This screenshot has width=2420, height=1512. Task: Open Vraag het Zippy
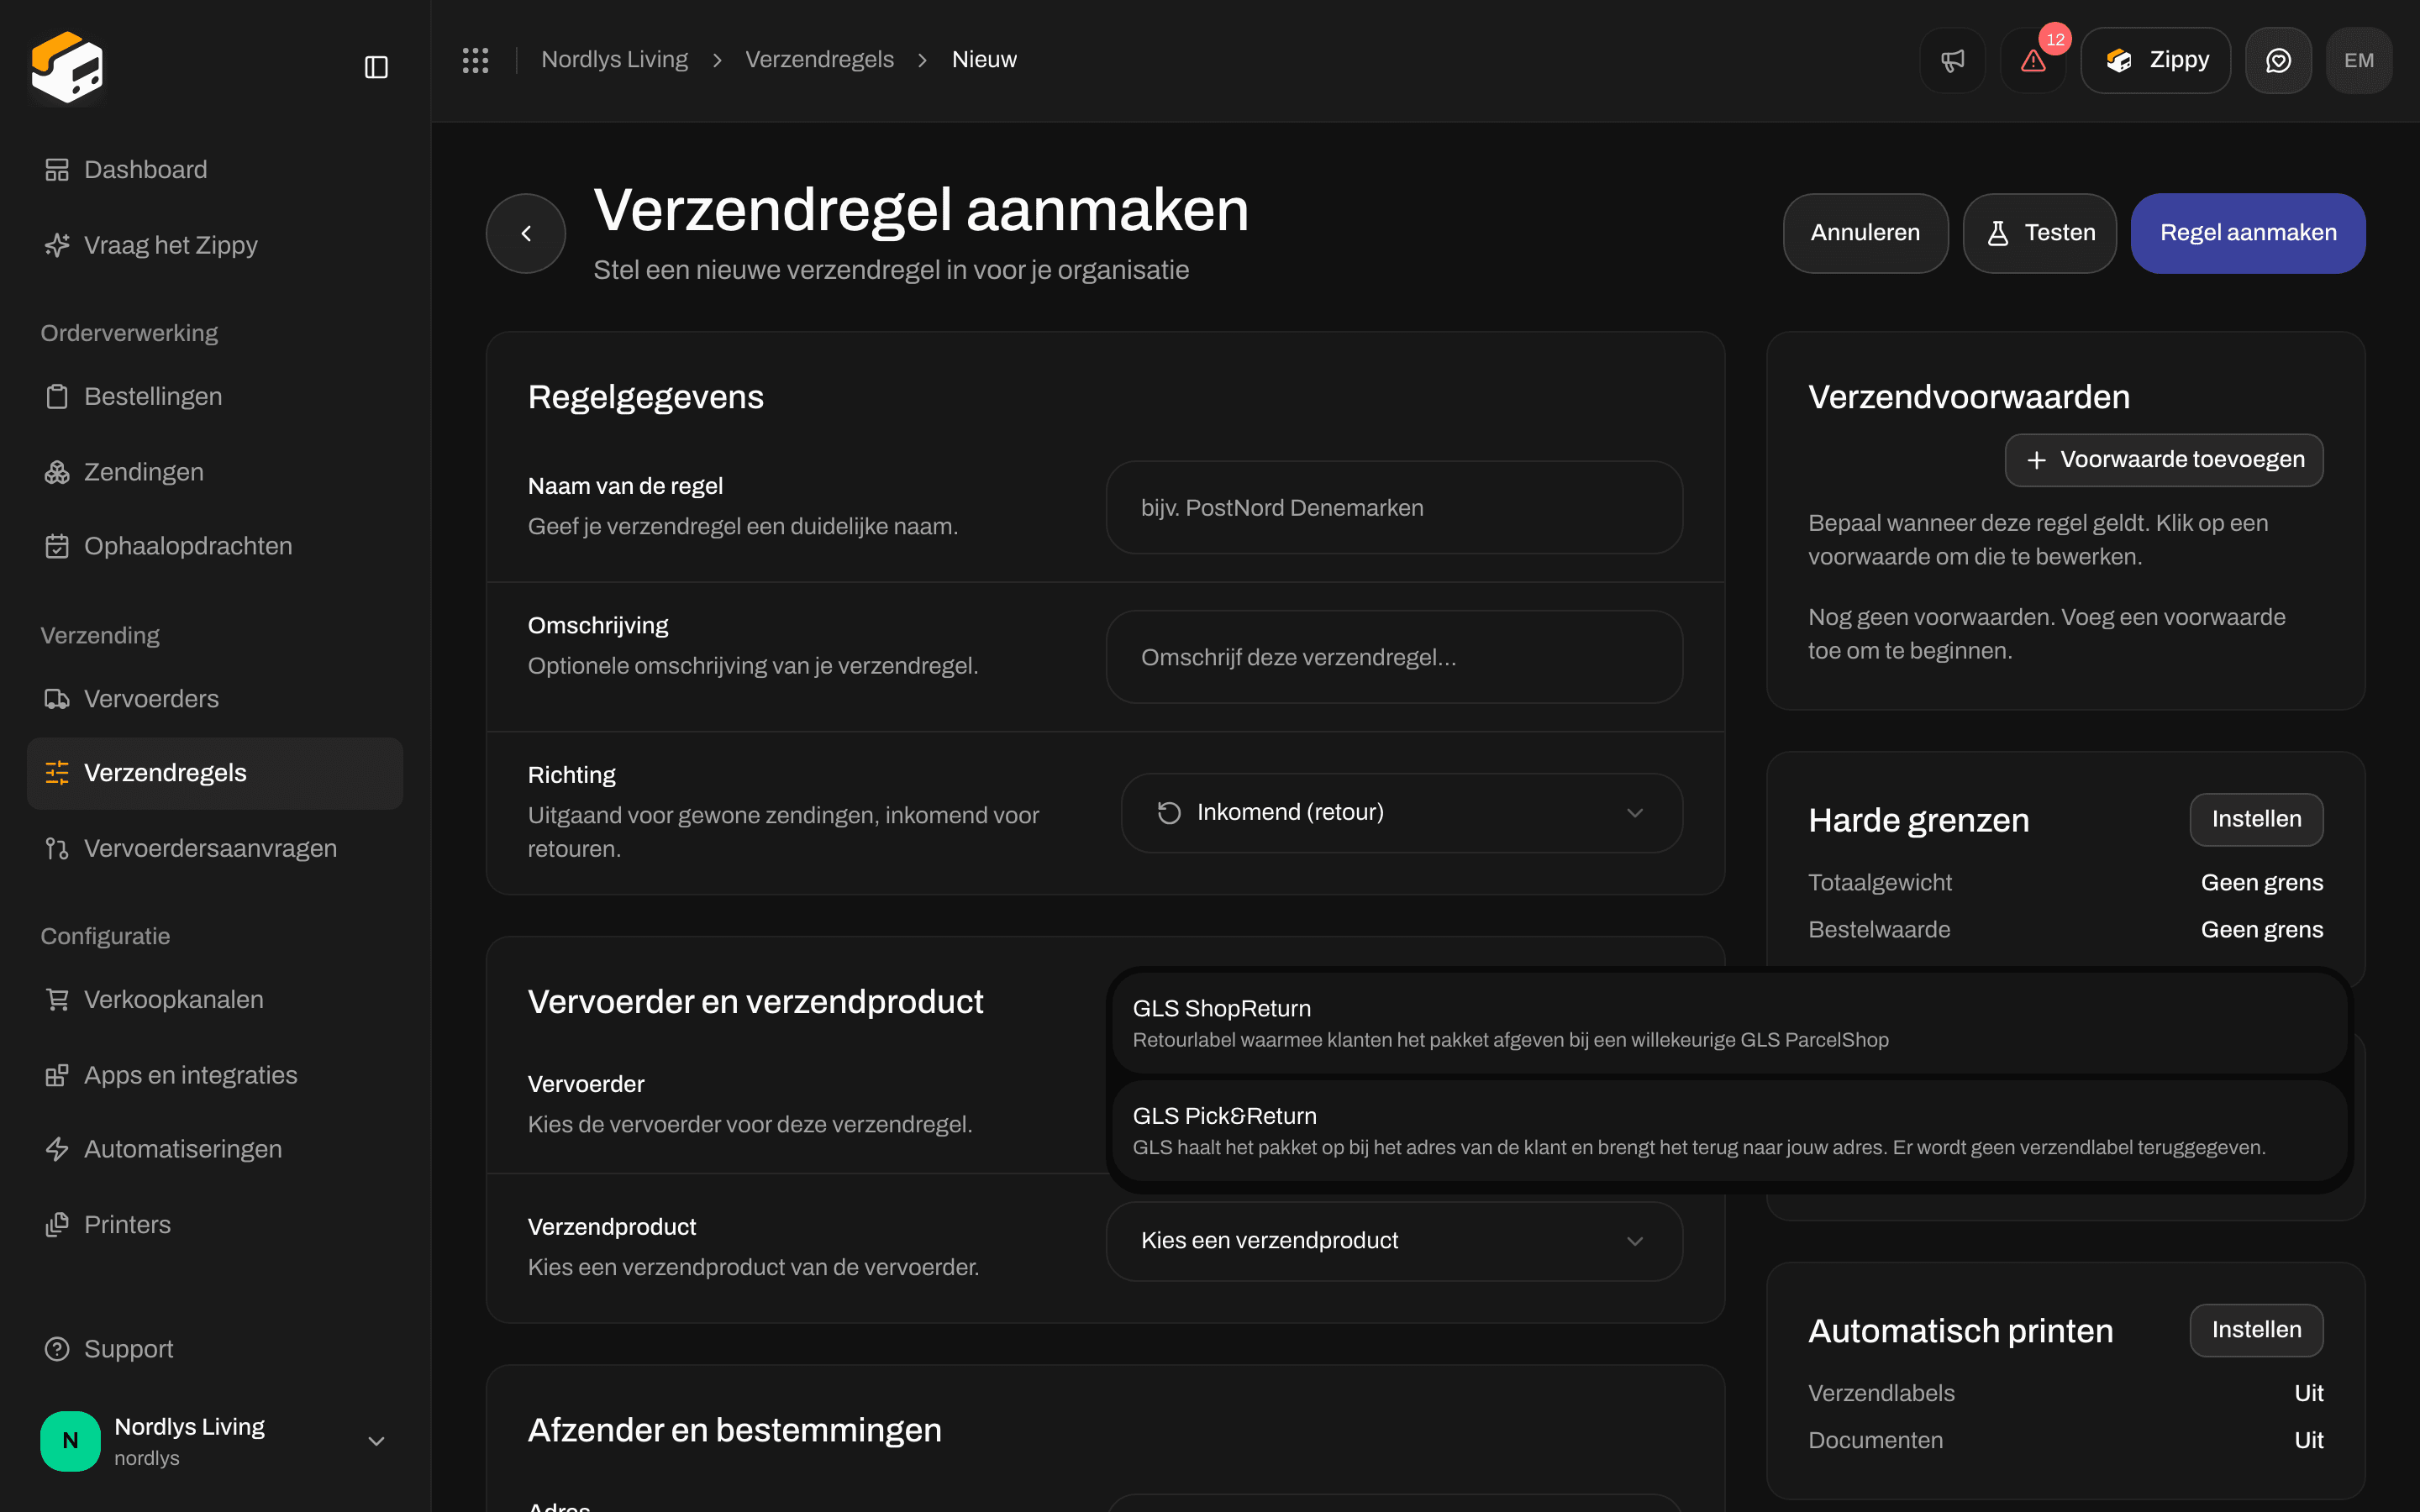pyautogui.click(x=215, y=245)
